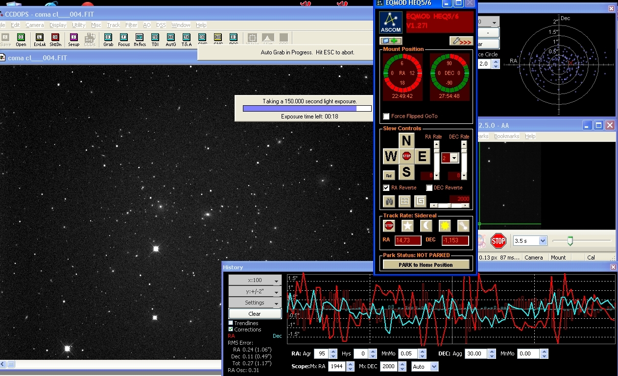Click the ASCOM logo in EQMOD
Screen dimensions: 618x376
point(391,22)
